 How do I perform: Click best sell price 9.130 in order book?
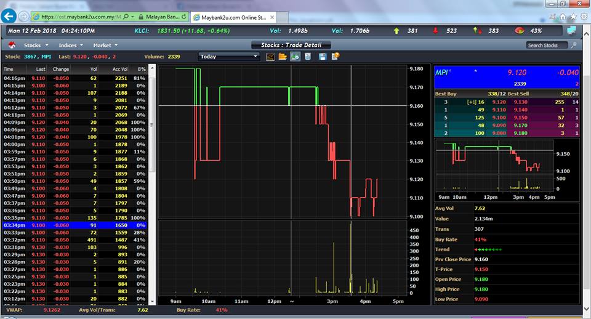(520, 102)
